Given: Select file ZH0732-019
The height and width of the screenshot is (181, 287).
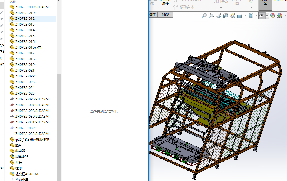Looking at the screenshot, I should [x=25, y=64].
